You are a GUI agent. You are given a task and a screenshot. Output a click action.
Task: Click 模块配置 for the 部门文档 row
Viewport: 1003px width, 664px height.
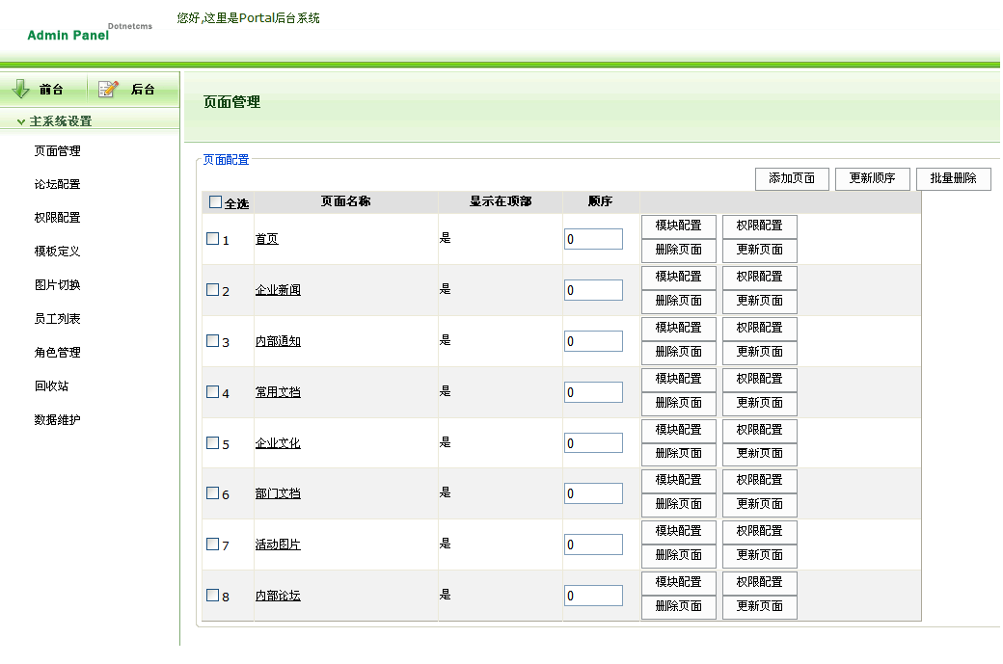point(679,481)
